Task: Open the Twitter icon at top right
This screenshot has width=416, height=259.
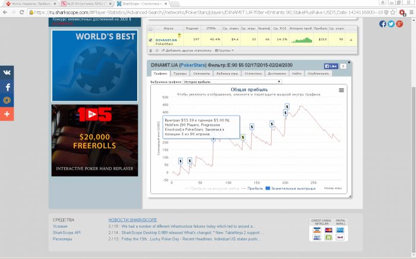Action: coord(391,24)
